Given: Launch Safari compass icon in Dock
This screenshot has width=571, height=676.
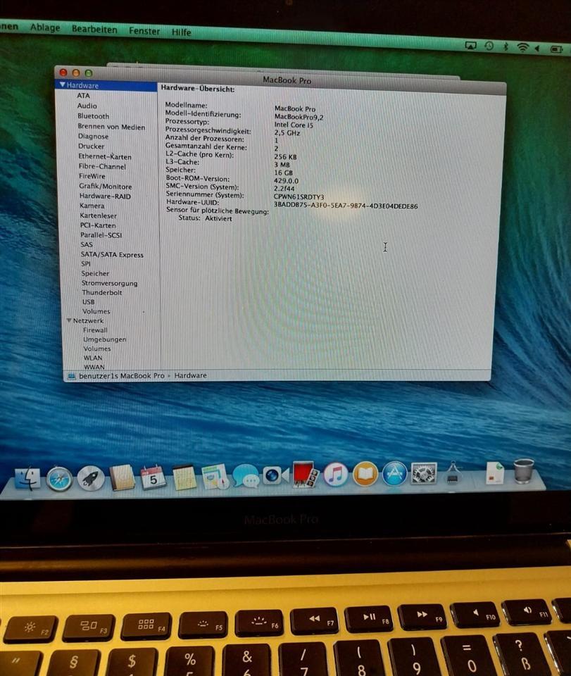Looking at the screenshot, I should (59, 479).
